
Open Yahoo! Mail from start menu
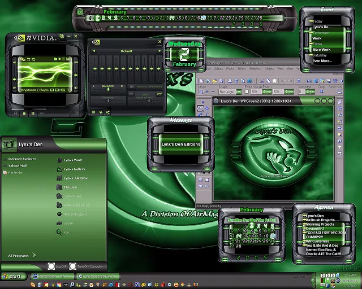(15, 165)
